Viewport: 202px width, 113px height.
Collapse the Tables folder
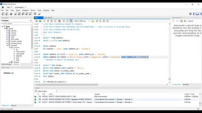coord(5,29)
